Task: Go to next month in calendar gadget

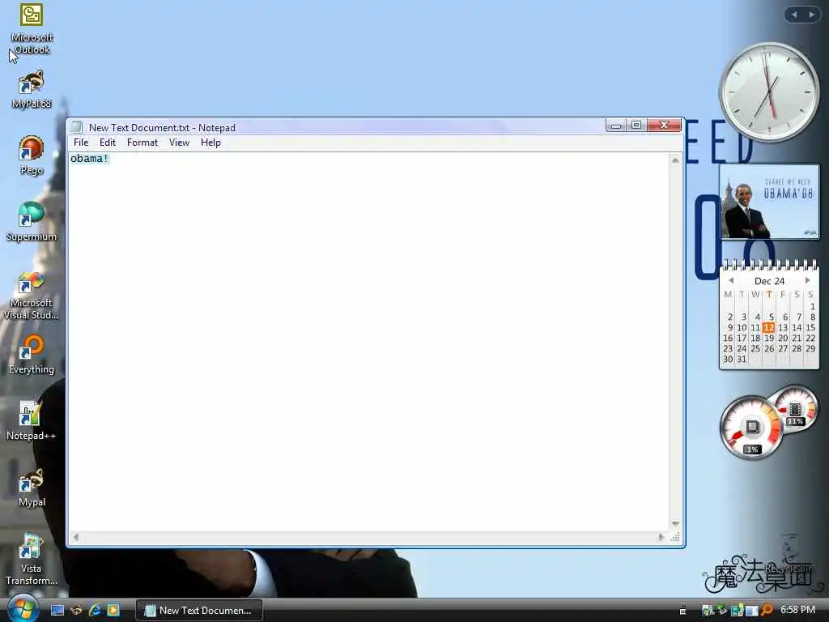Action: (x=807, y=280)
